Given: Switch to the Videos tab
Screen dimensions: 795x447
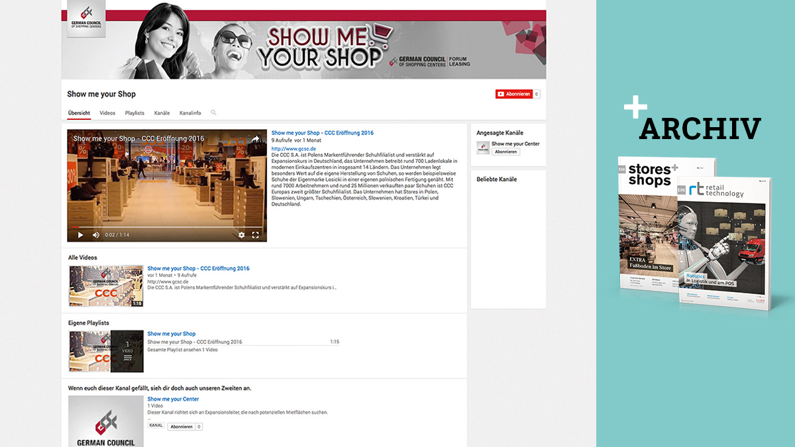Looking at the screenshot, I should (x=107, y=113).
